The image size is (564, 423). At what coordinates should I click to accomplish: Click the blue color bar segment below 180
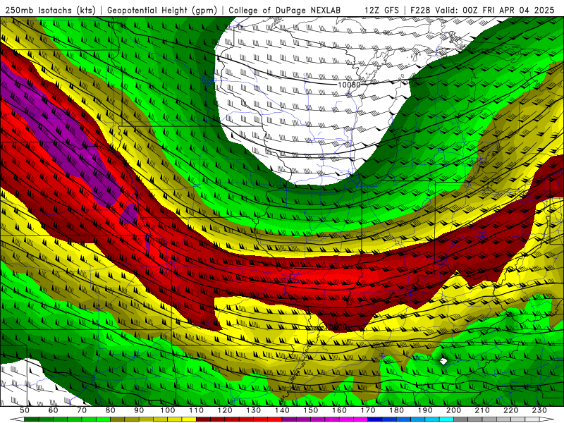coord(404,419)
